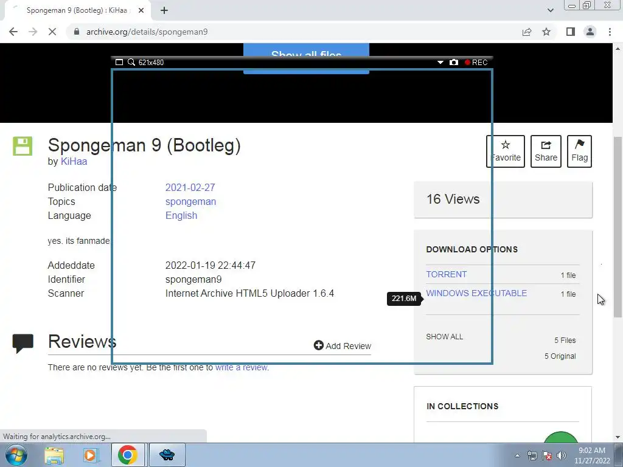Click the Share button

(546, 151)
